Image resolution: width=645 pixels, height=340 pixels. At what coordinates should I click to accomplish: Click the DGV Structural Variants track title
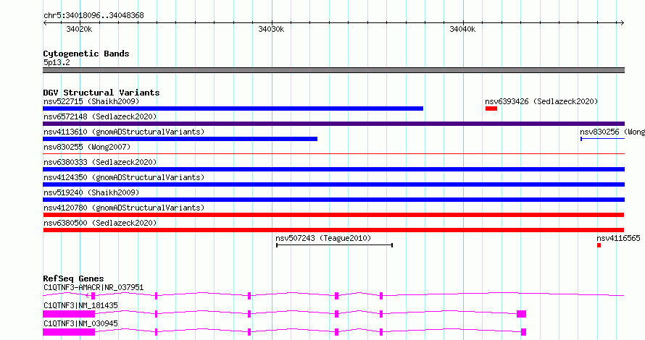101,93
